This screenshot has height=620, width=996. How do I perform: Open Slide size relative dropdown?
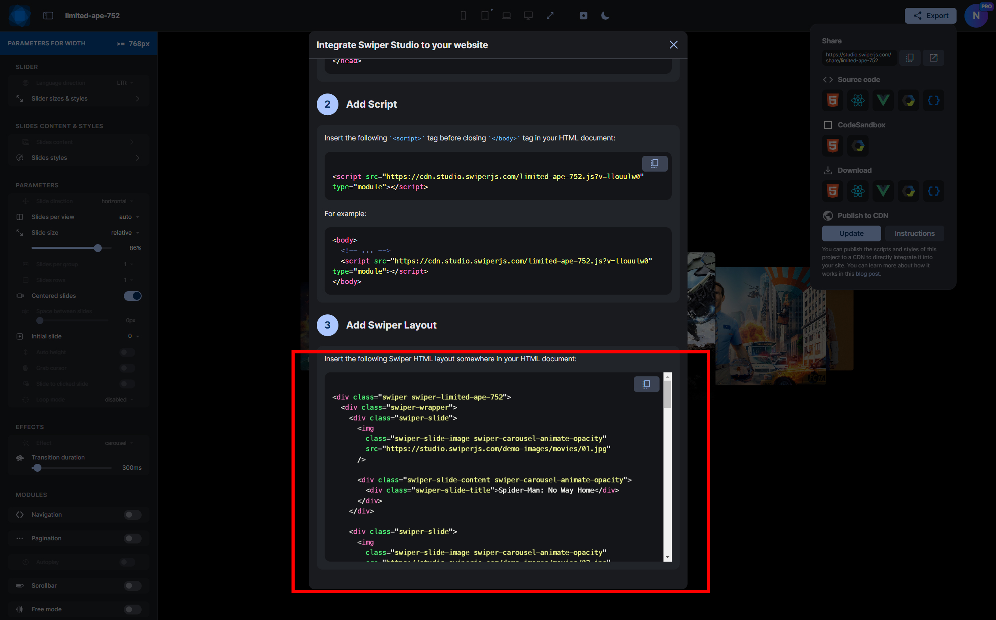pyautogui.click(x=125, y=233)
